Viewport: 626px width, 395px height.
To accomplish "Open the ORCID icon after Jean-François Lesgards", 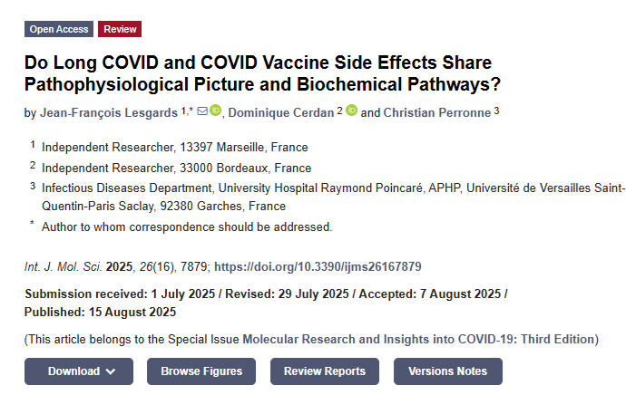I will coord(215,111).
